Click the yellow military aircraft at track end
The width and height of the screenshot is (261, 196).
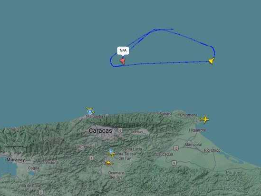(x=212, y=60)
